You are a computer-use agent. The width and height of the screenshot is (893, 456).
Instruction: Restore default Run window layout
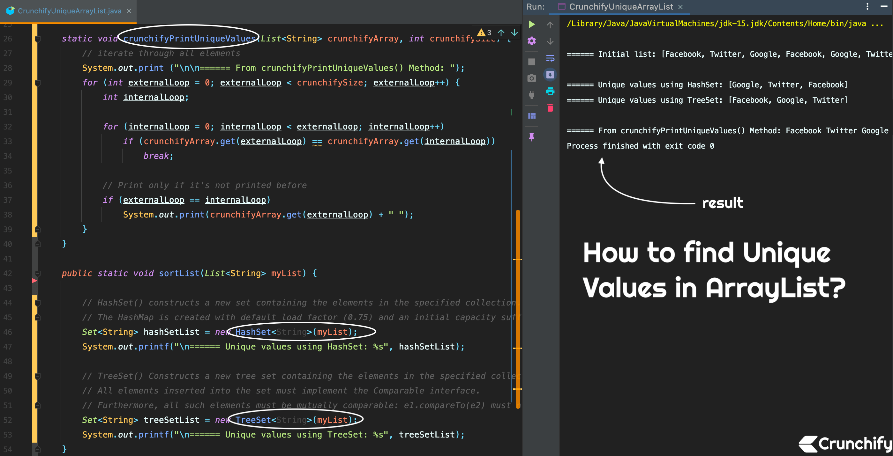[532, 116]
